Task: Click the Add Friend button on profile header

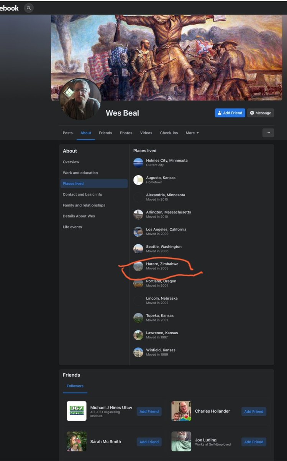Action: click(x=230, y=113)
